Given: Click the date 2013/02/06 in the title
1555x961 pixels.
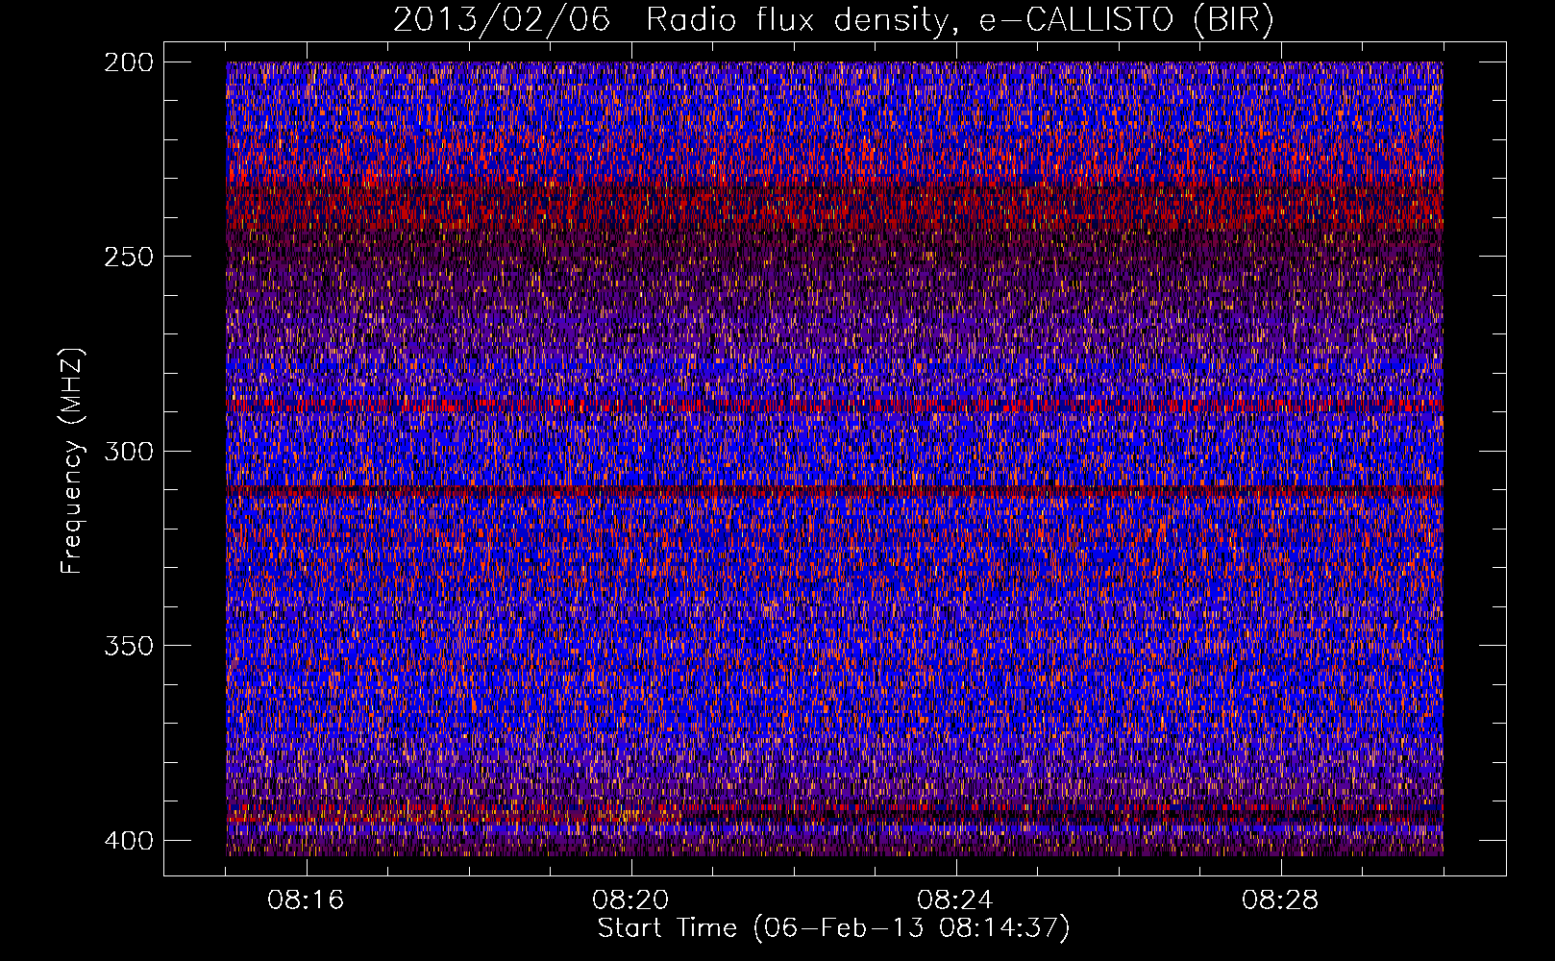Looking at the screenshot, I should (x=502, y=20).
